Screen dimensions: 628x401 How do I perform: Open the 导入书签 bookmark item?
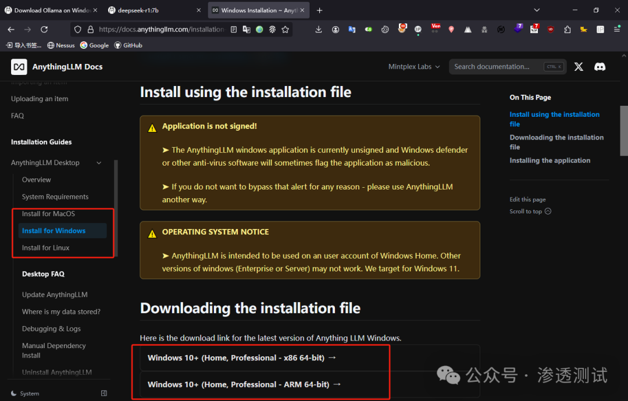click(x=24, y=45)
